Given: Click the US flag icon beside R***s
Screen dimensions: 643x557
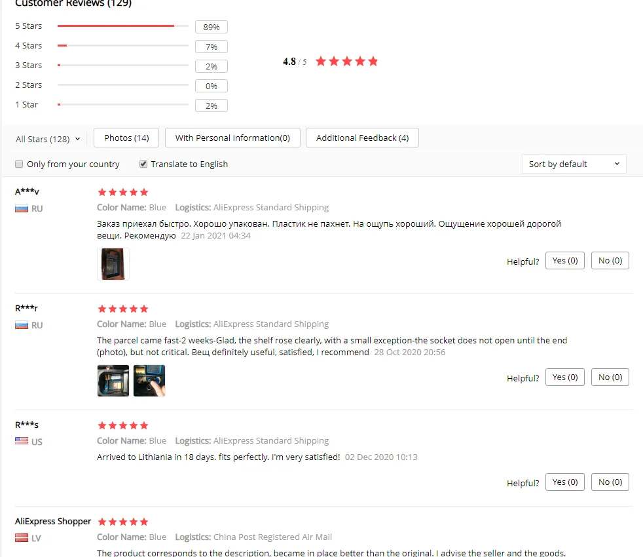Looking at the screenshot, I should [22, 441].
